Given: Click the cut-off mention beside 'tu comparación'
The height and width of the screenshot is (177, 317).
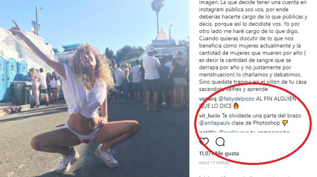Looking at the screenshot, I should [x=234, y=132].
